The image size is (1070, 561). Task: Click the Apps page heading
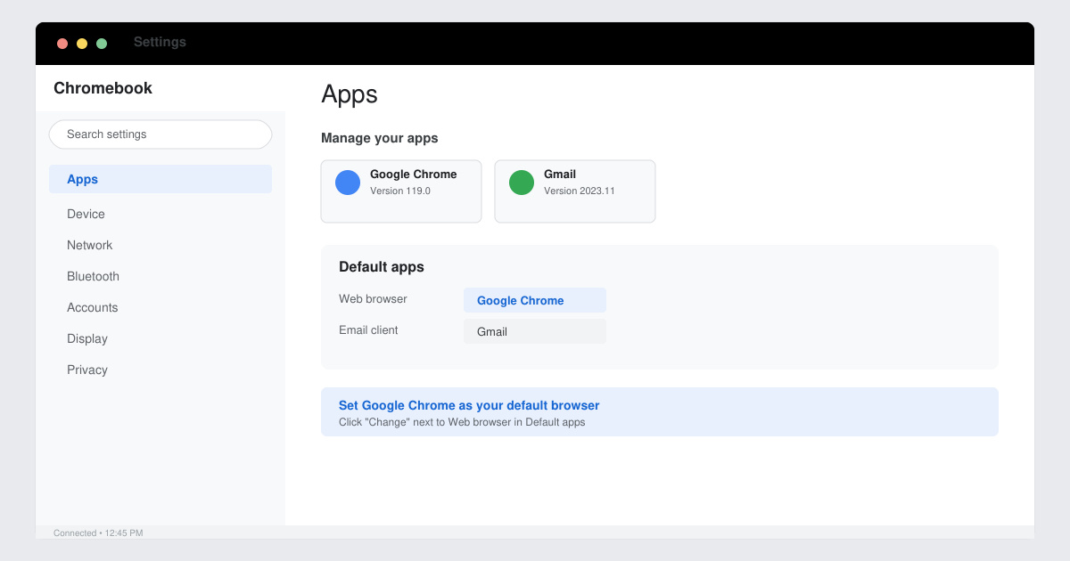pyautogui.click(x=350, y=94)
